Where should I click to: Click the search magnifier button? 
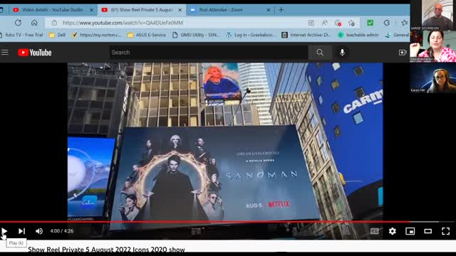pos(320,53)
